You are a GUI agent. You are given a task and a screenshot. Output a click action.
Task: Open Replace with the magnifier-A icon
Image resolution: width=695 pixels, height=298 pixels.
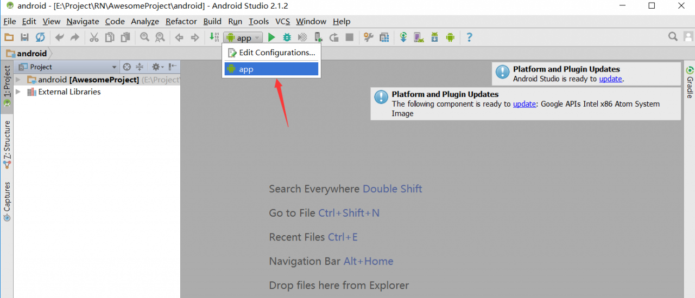[160, 37]
